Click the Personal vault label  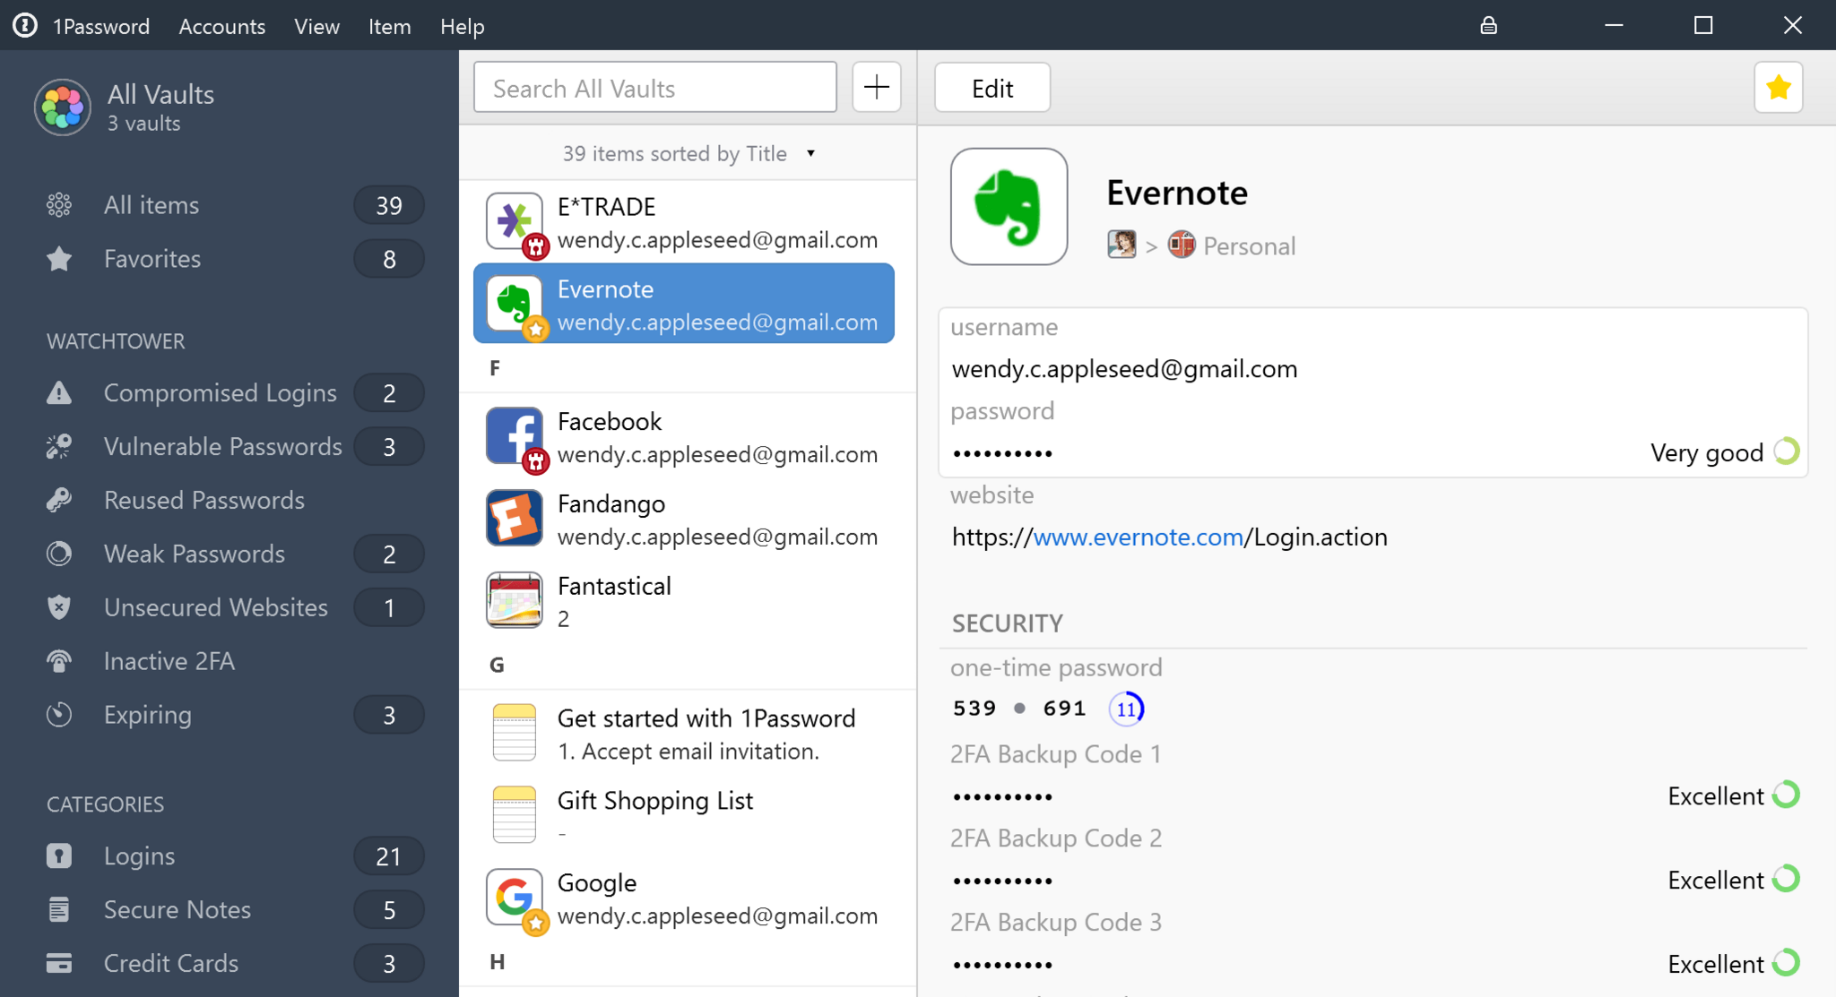click(x=1249, y=245)
